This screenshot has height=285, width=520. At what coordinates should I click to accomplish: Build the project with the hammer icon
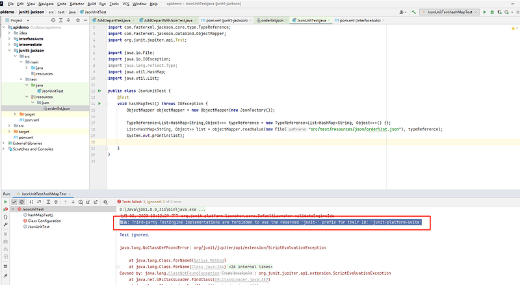coord(413,12)
